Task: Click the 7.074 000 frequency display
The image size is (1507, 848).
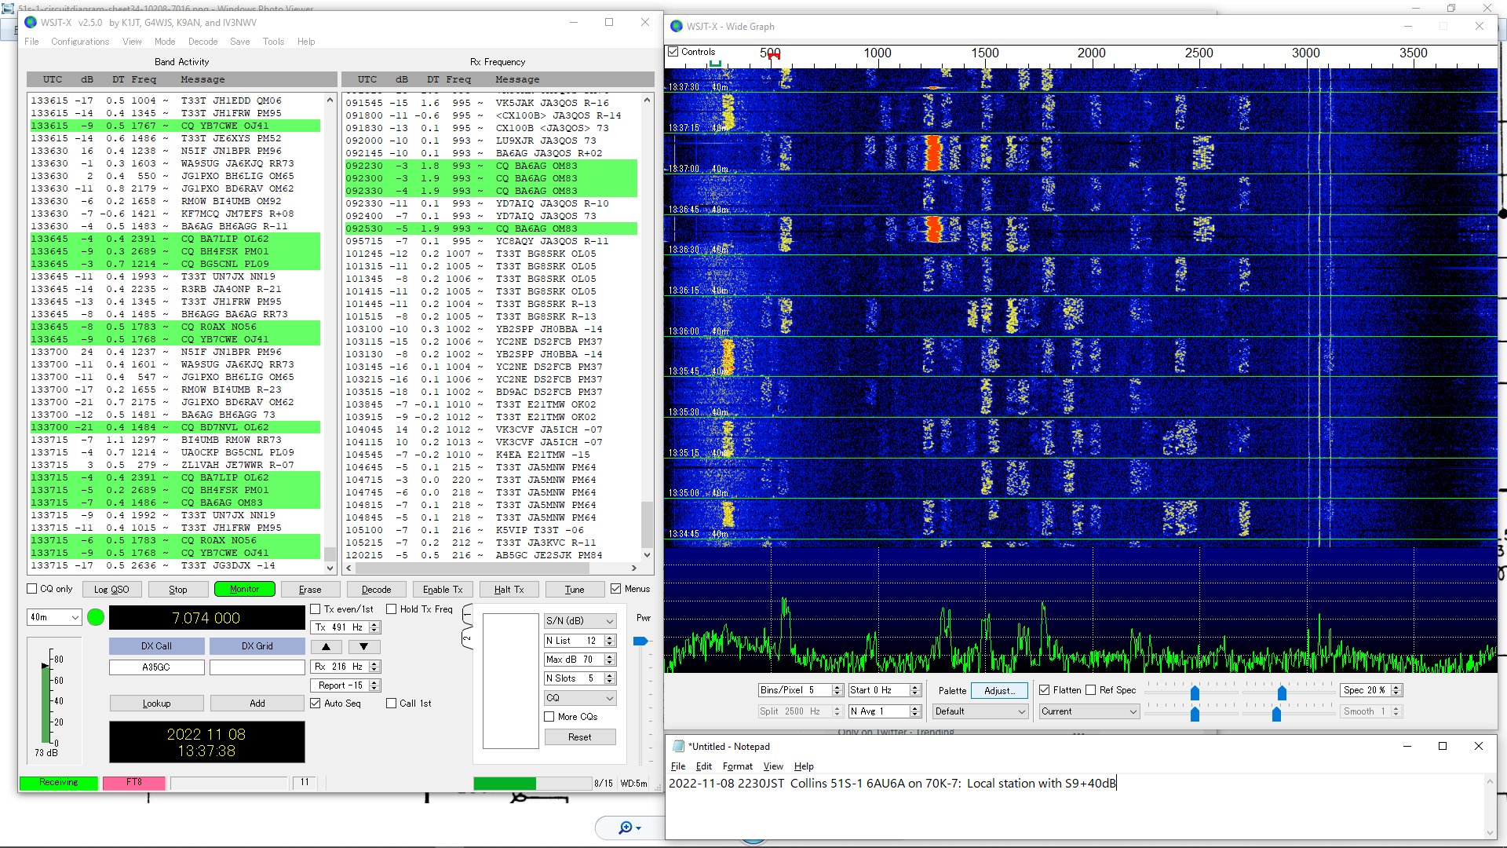Action: tap(206, 618)
